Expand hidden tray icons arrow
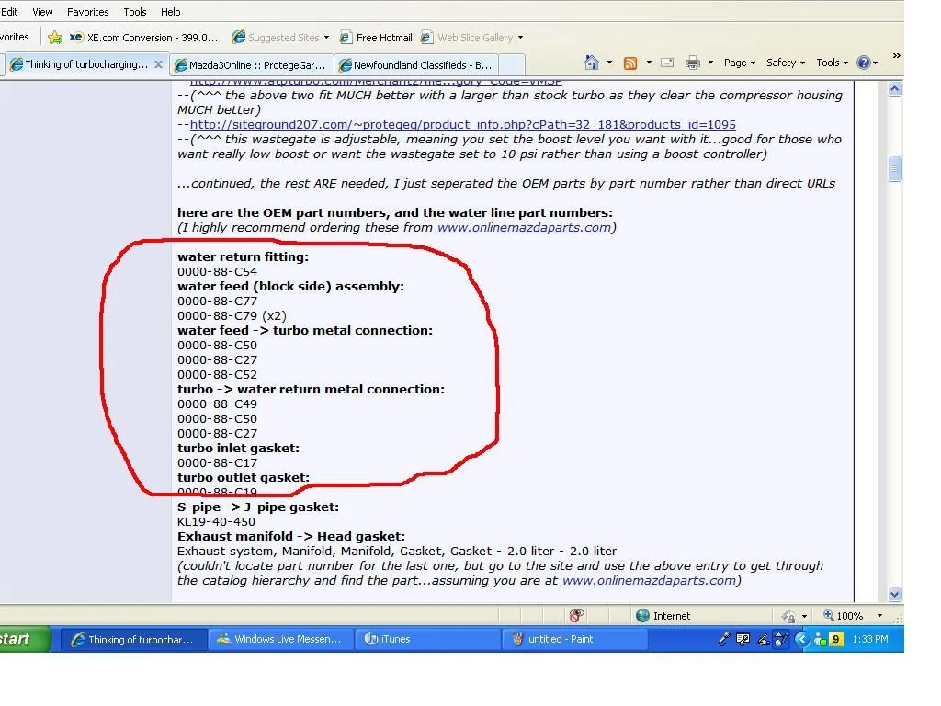Viewport: 941px width, 706px height. pos(801,639)
